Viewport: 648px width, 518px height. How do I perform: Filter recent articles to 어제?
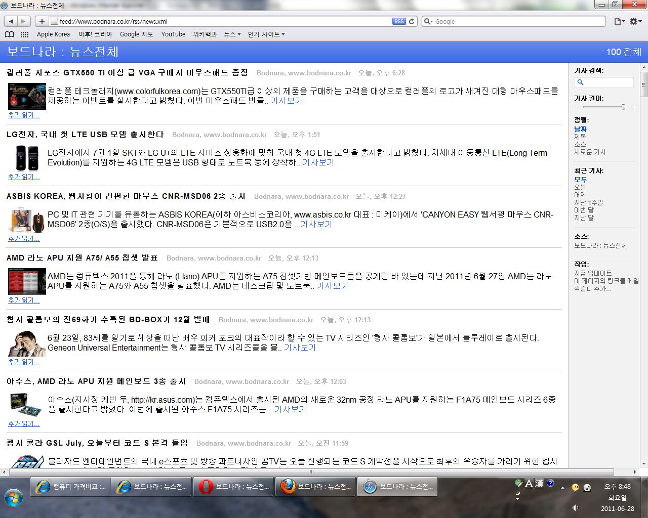click(580, 195)
